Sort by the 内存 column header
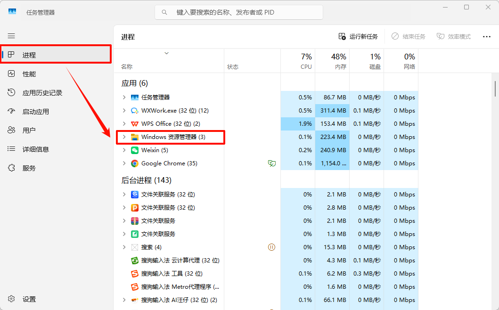Screen dimensions: 499x310 pos(332,61)
